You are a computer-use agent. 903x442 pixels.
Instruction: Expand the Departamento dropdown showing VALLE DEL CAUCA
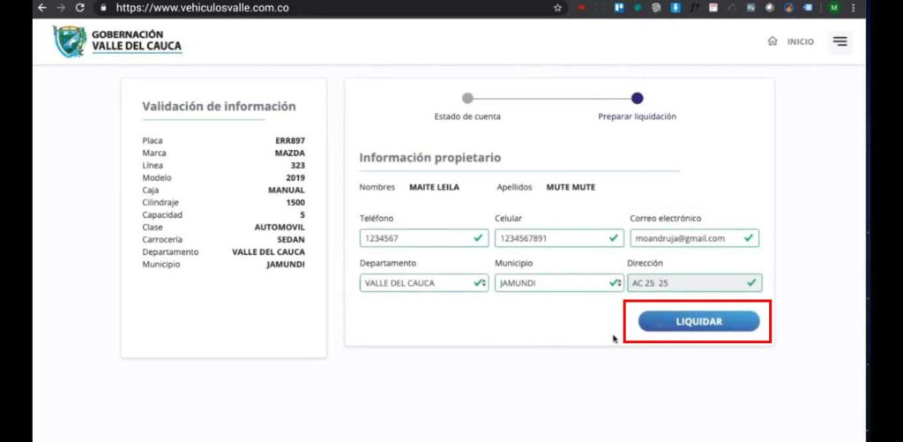424,283
